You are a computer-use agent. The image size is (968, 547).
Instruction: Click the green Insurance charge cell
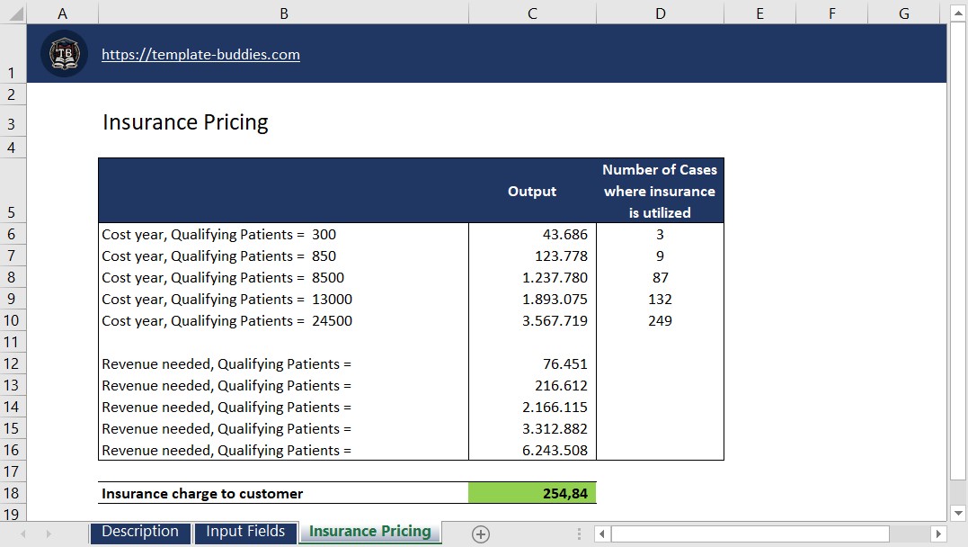tap(532, 493)
